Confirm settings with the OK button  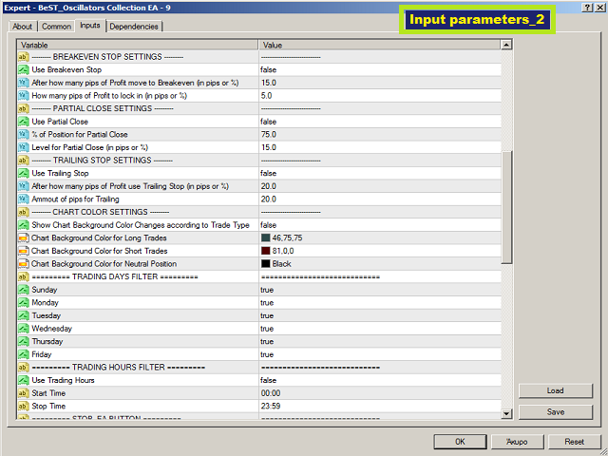click(460, 442)
